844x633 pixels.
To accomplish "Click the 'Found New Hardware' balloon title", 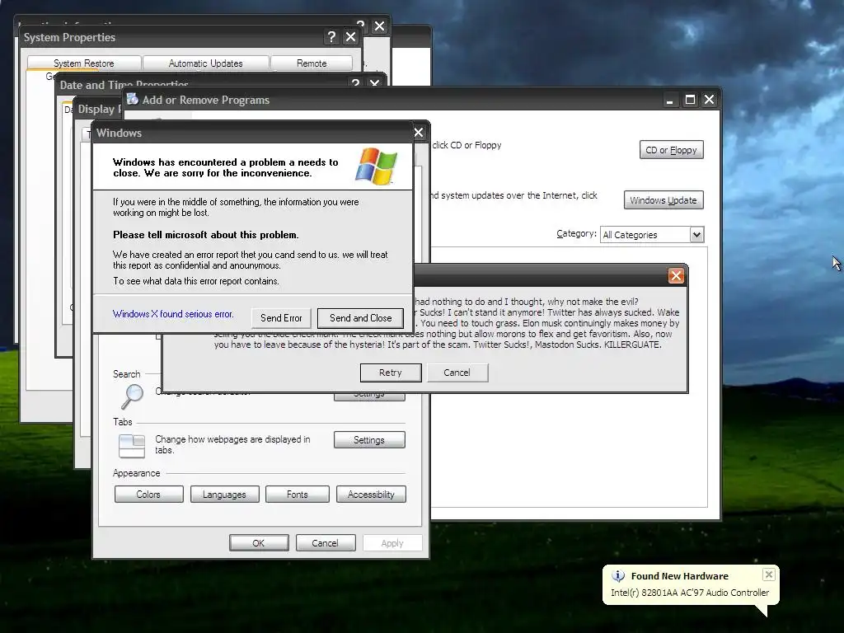I will coord(680,576).
